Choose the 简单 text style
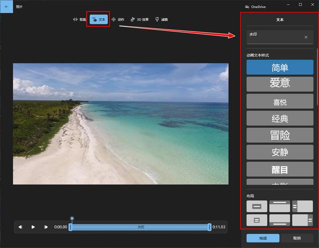This screenshot has width=319, height=248. (280, 67)
